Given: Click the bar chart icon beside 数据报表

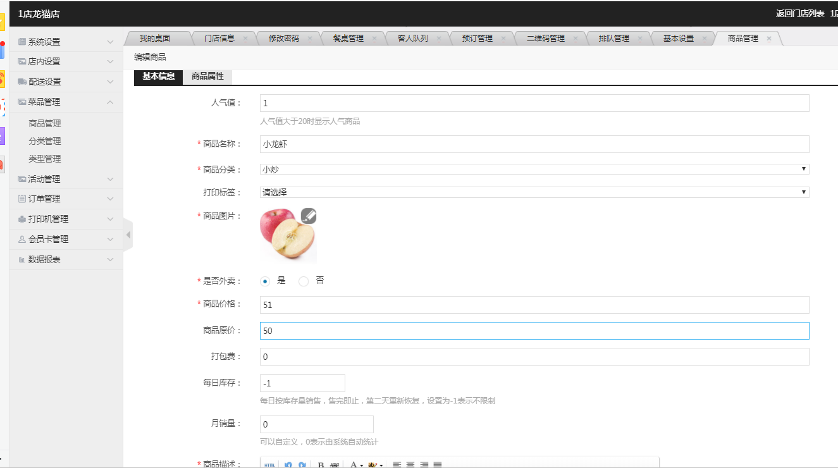Looking at the screenshot, I should coord(22,260).
